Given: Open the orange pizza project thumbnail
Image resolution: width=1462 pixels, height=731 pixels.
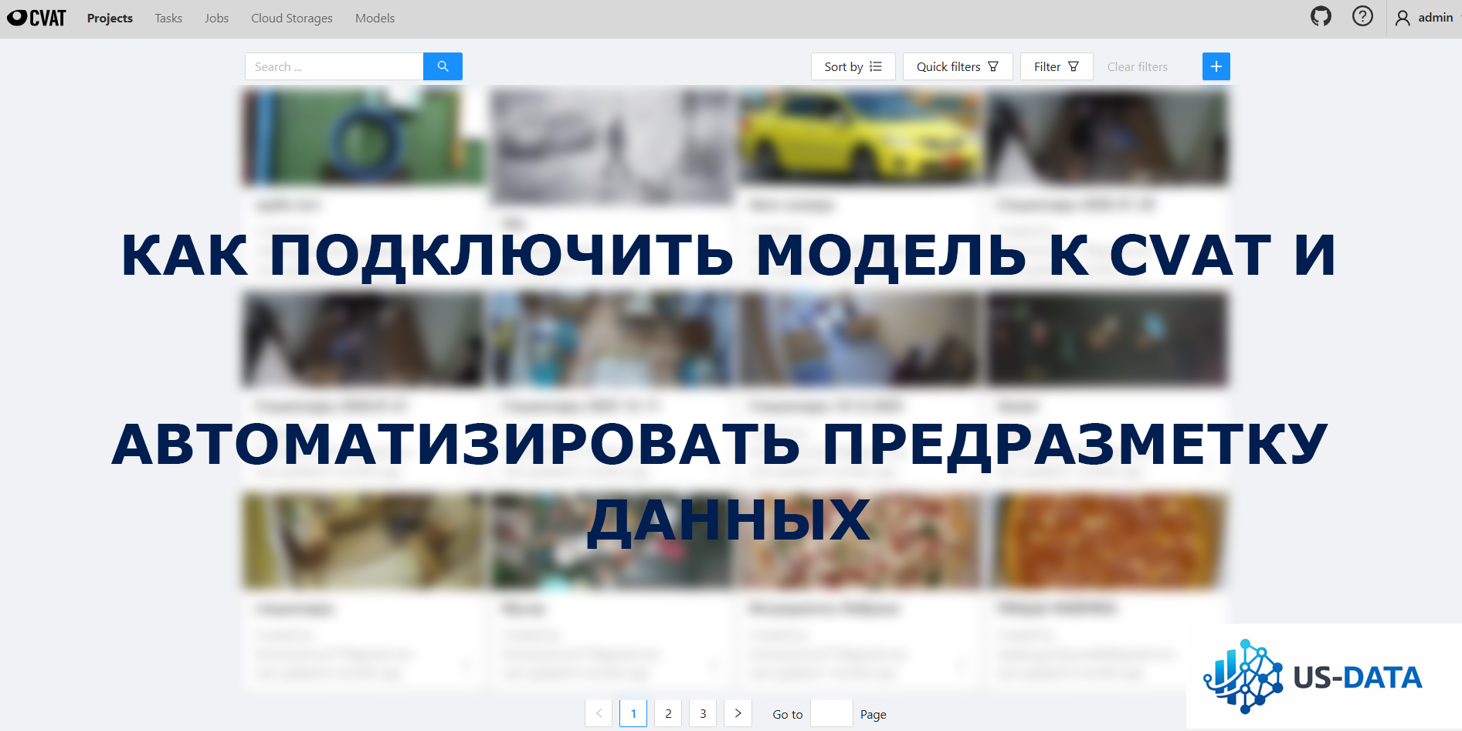Looking at the screenshot, I should pyautogui.click(x=1108, y=541).
